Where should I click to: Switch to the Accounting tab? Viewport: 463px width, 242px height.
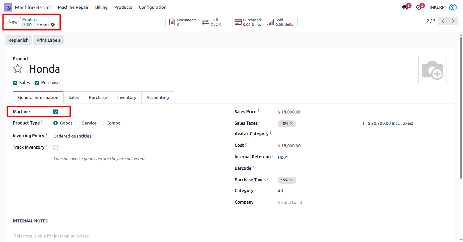click(x=158, y=97)
